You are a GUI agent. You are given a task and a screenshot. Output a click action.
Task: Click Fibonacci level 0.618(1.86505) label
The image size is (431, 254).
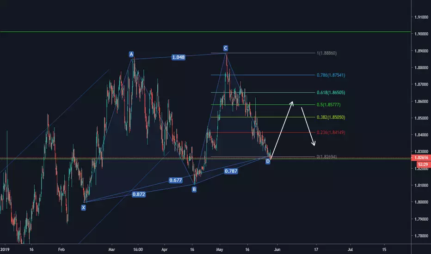pos(331,92)
